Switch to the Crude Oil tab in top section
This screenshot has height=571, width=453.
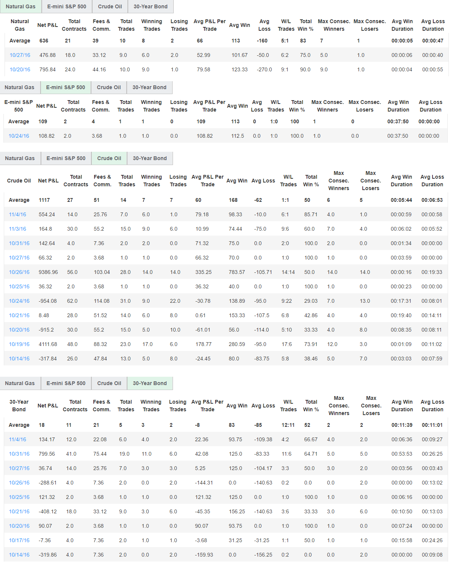pyautogui.click(x=110, y=6)
